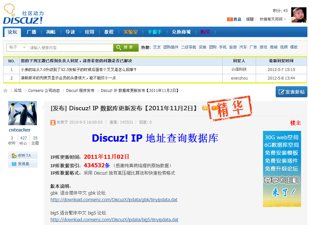Click the 积分: 45 points text
This screenshot has width=309, height=225.
[280, 11]
